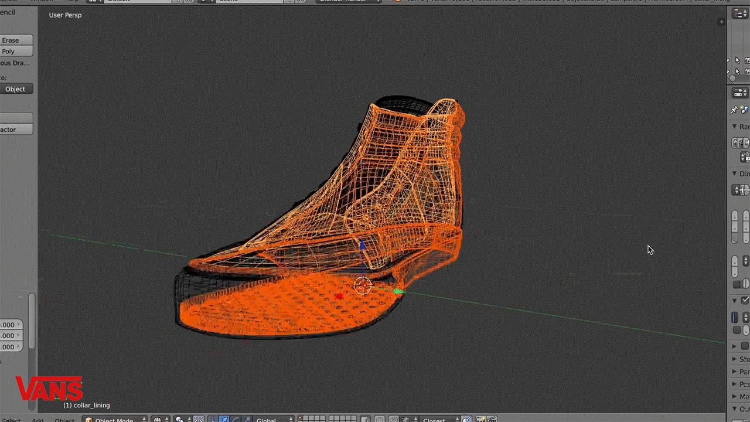Click the Poly button
Viewport: 750px width, 422px height.
pos(16,52)
